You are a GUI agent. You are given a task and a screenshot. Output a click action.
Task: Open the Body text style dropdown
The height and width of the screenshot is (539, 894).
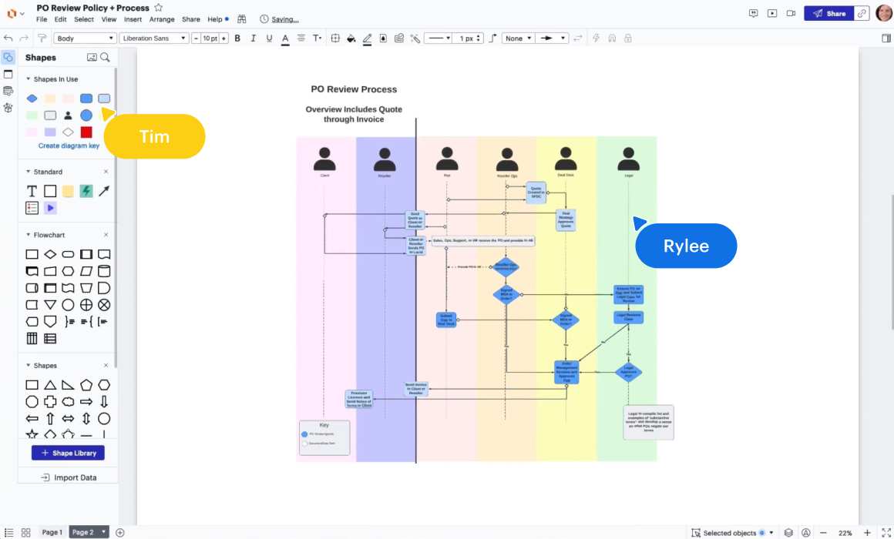pos(84,38)
